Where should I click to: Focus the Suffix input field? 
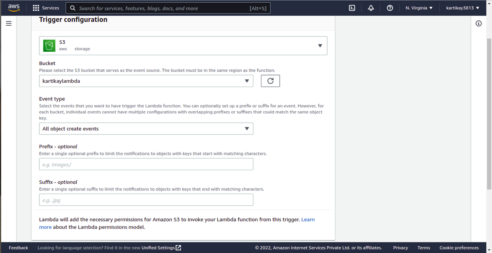click(x=146, y=200)
